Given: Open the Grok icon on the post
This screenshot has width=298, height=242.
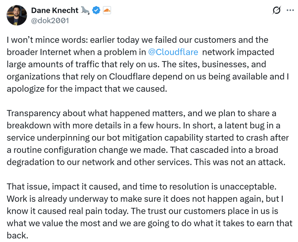Looking at the screenshot, I should (276, 10).
